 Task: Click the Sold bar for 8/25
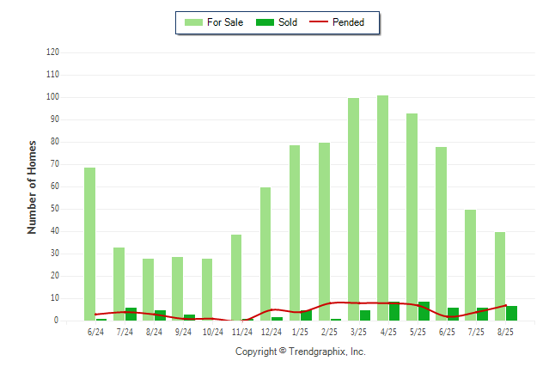(512, 313)
